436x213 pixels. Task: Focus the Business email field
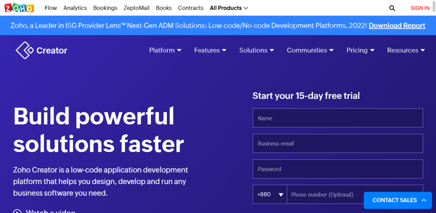tap(338, 144)
